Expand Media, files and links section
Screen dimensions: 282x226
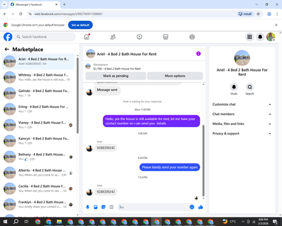242,124
